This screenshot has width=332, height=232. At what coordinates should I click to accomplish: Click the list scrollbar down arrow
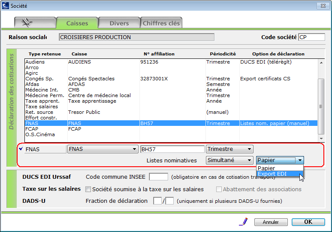click(x=321, y=138)
